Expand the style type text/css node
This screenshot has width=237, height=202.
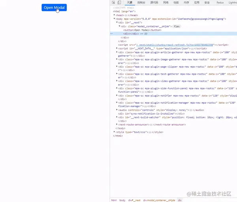coord(114,132)
